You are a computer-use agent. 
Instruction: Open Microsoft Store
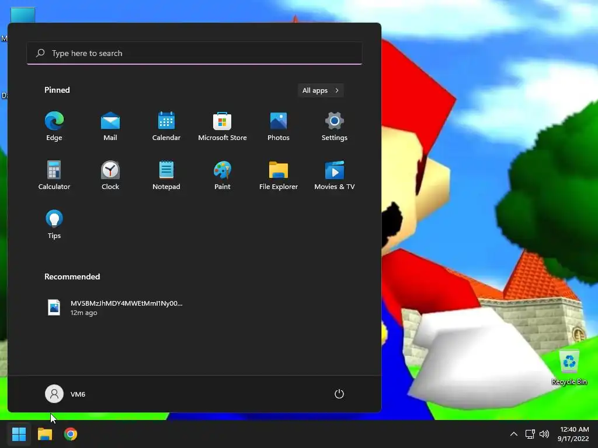pos(222,127)
